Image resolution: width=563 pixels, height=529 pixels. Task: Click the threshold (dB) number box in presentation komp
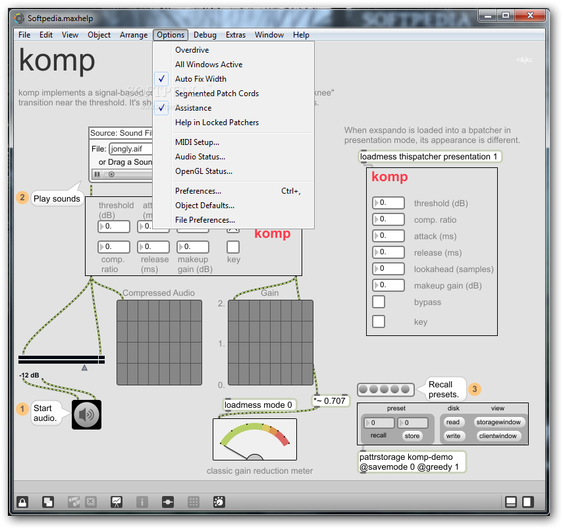click(388, 202)
